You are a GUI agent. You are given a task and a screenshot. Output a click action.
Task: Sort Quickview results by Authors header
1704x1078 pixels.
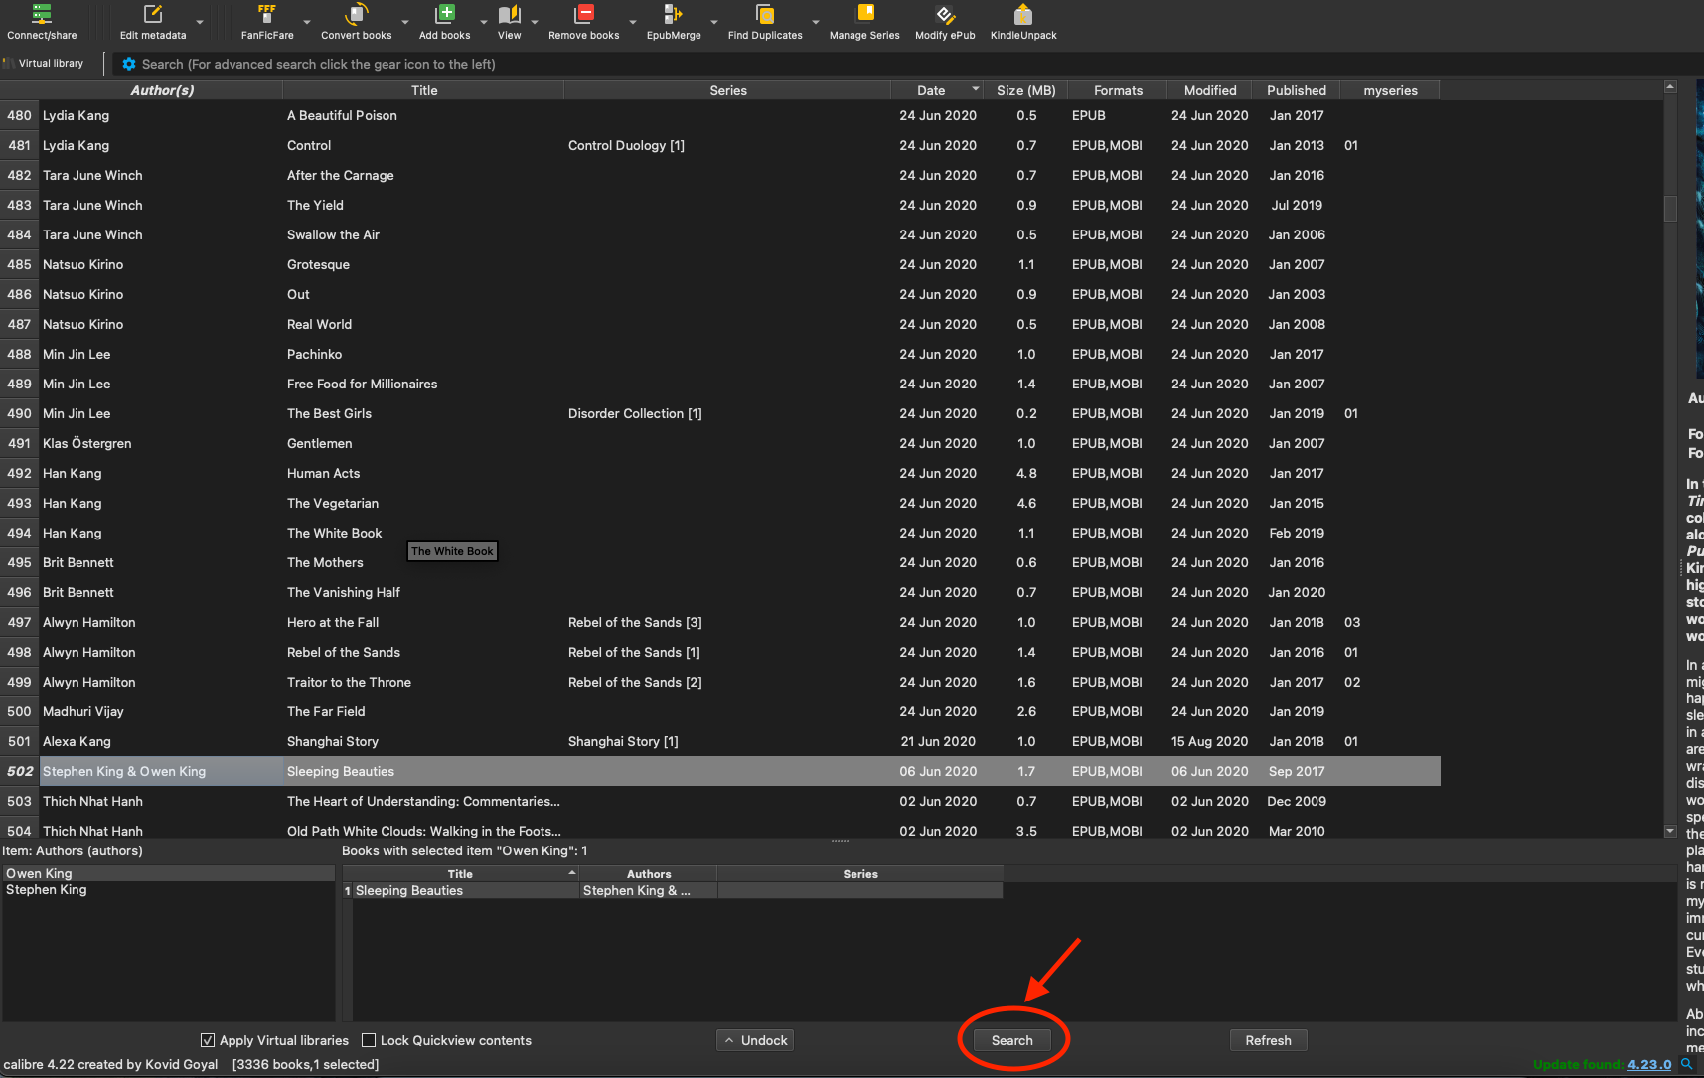click(x=649, y=874)
